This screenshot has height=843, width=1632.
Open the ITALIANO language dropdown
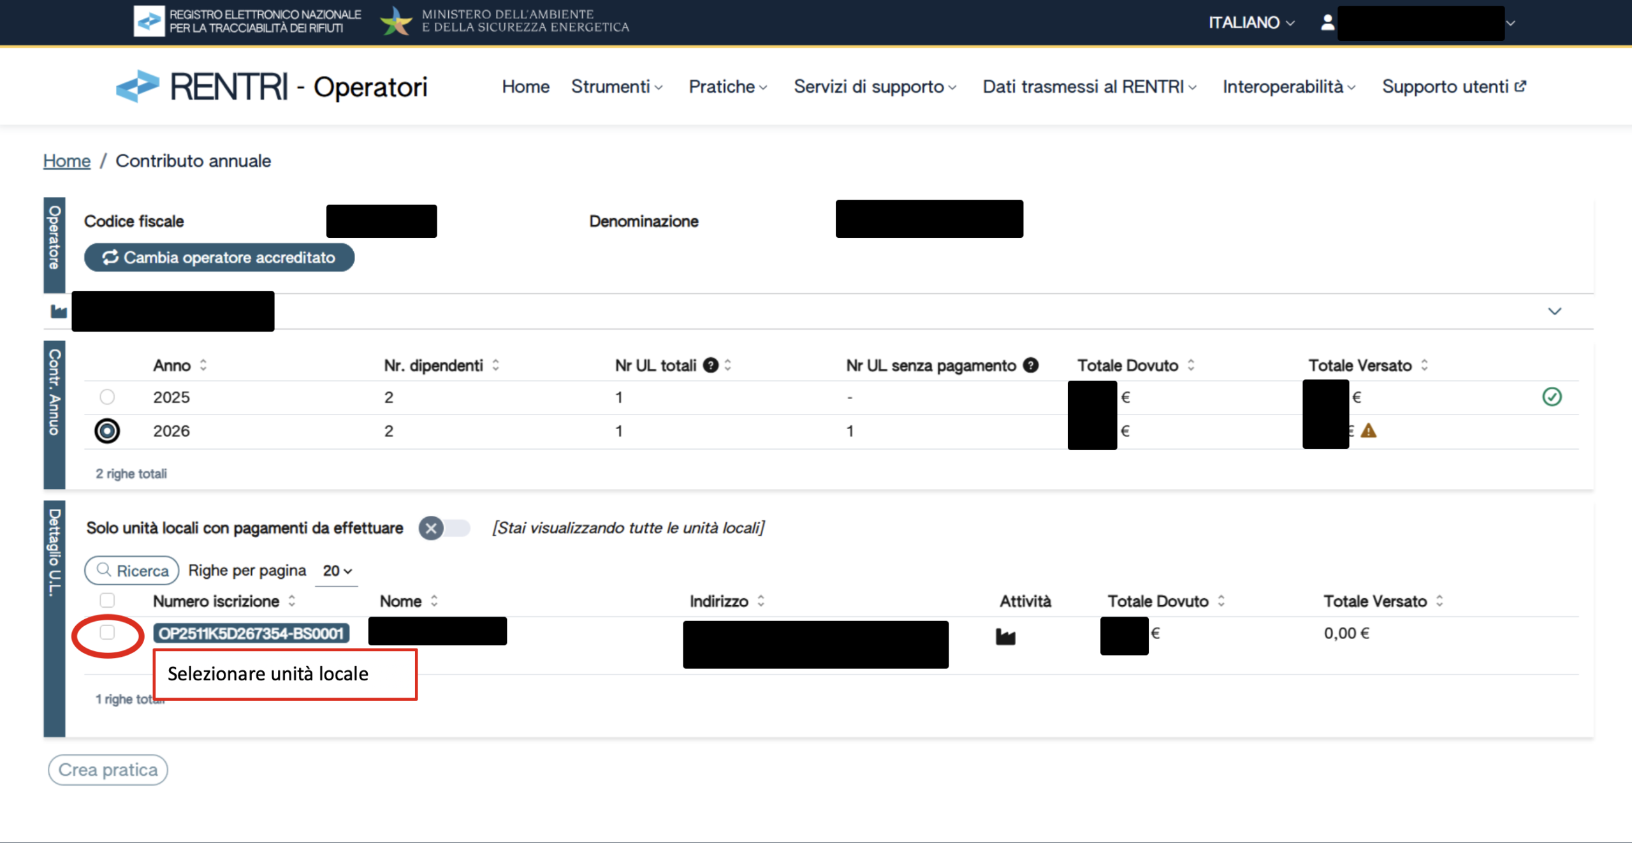[1251, 23]
